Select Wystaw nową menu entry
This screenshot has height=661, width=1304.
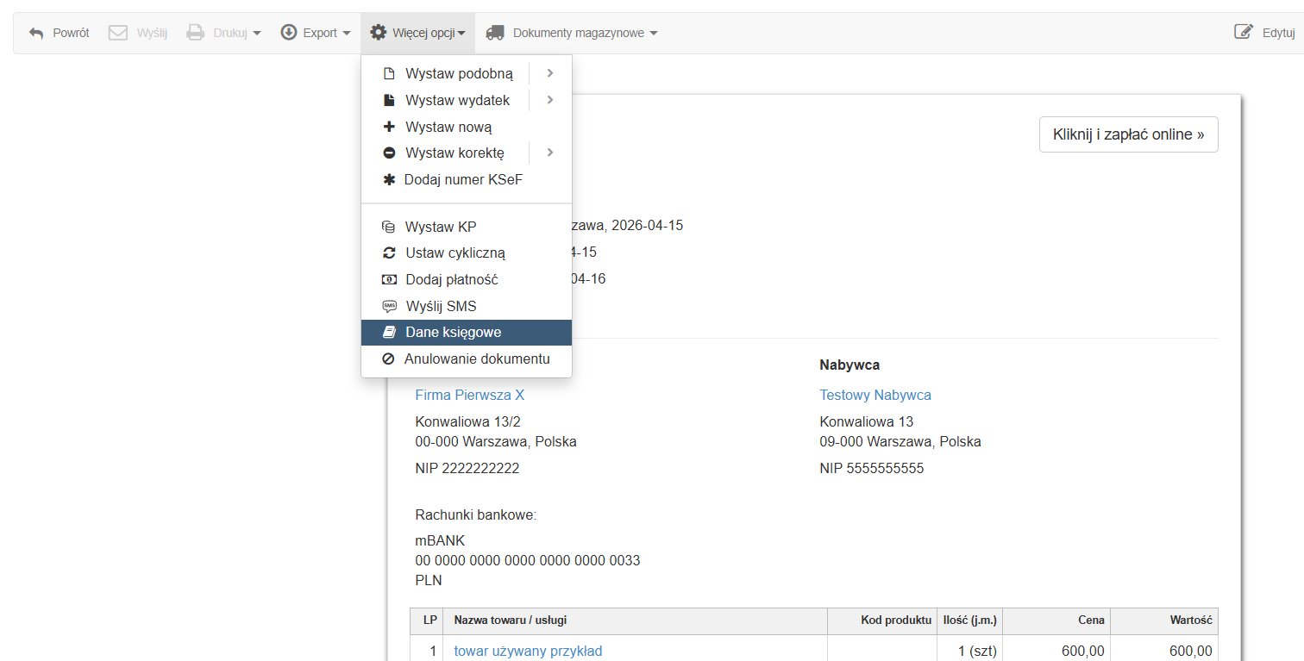pyautogui.click(x=448, y=127)
